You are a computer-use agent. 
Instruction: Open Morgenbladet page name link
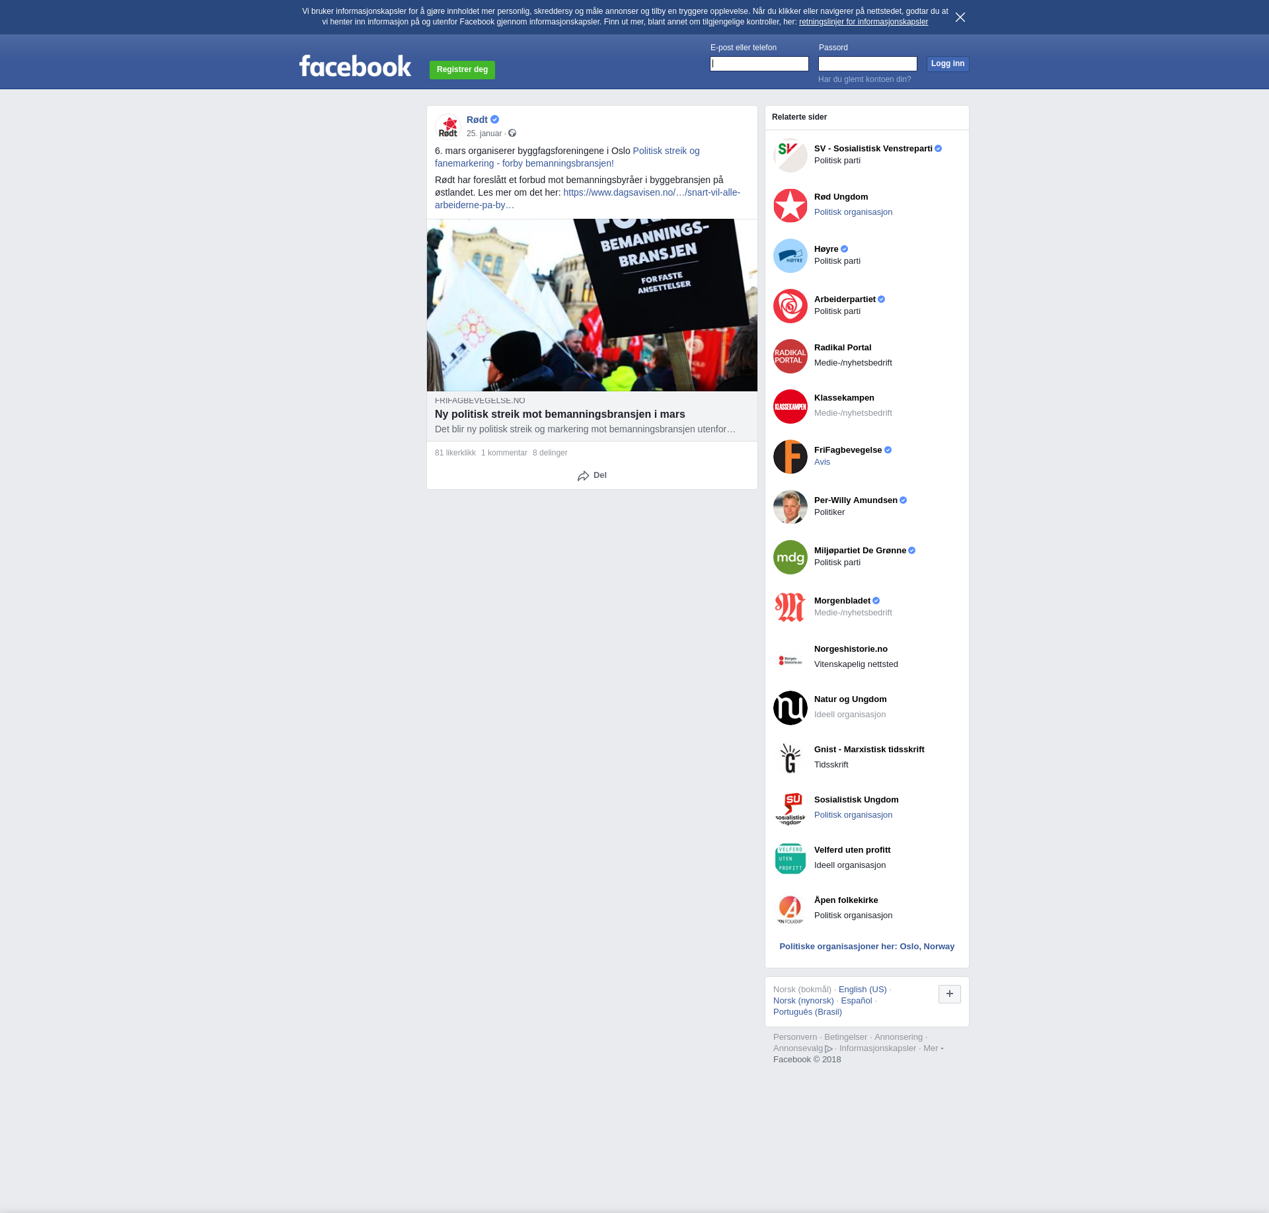pyautogui.click(x=842, y=601)
